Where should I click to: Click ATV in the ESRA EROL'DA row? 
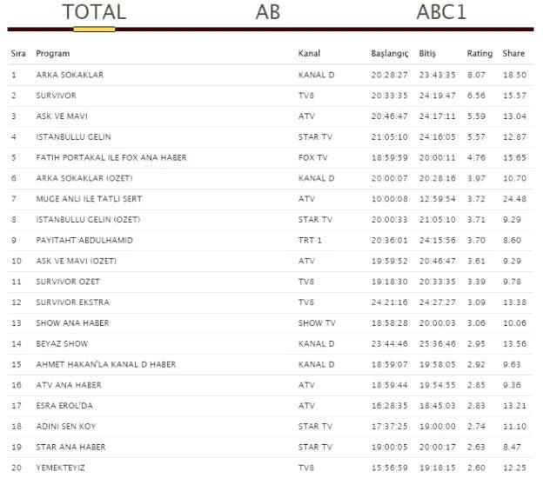pos(306,406)
